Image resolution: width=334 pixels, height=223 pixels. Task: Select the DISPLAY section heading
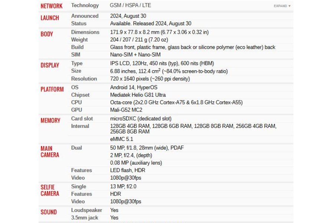tap(50, 65)
